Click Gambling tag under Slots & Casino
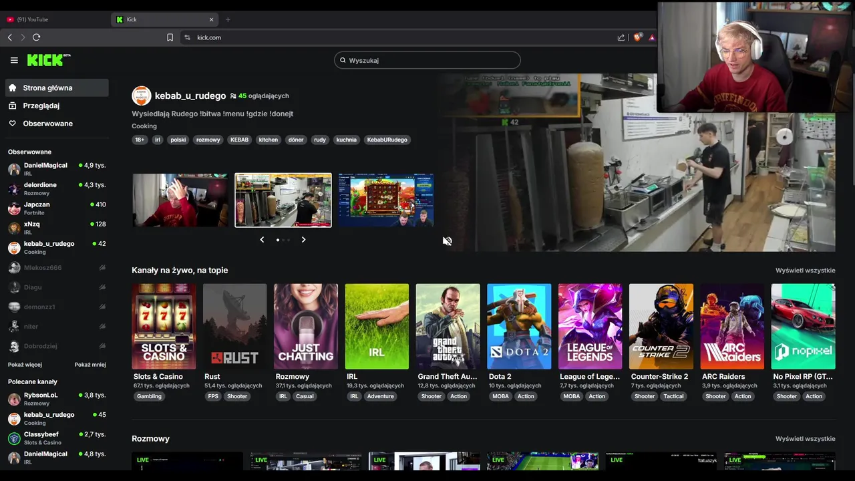 tap(149, 396)
